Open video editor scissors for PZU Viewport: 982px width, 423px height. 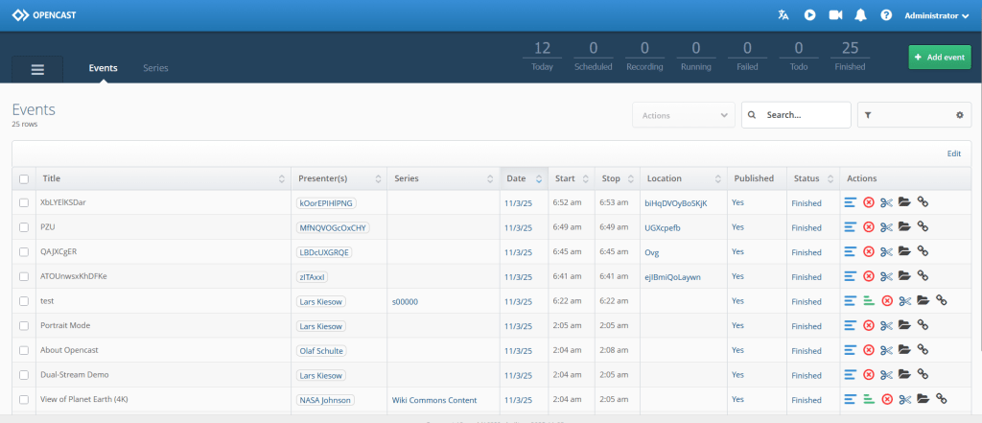[887, 227]
